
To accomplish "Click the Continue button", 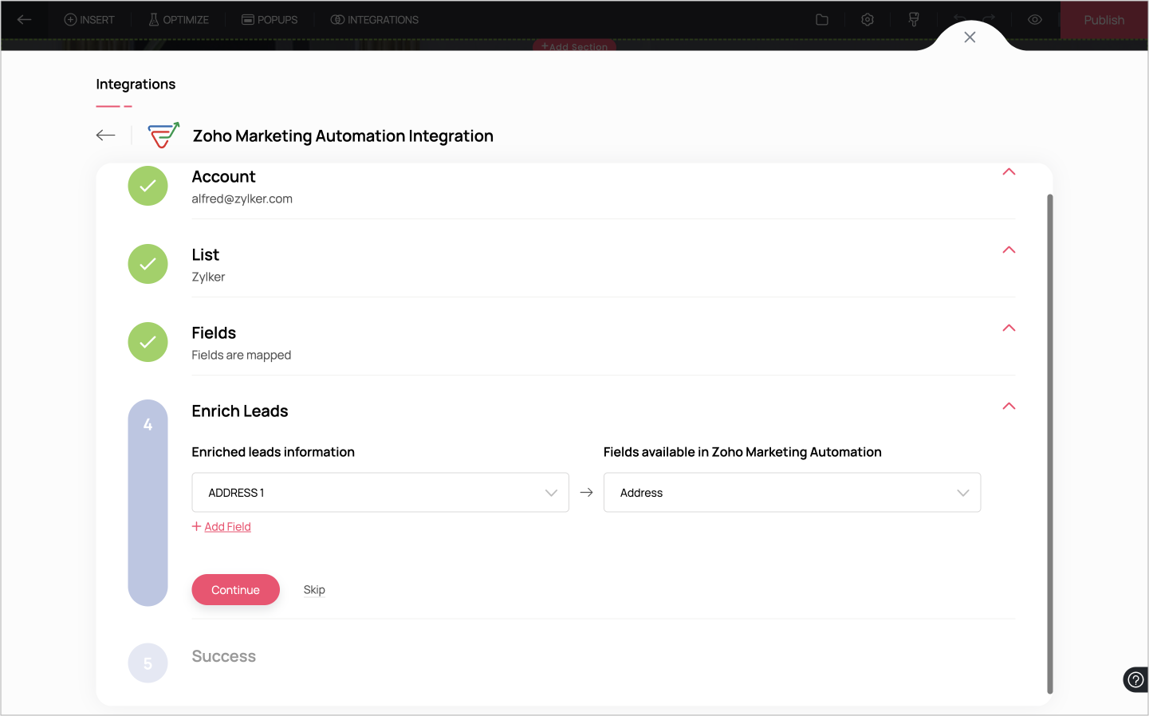I will pyautogui.click(x=235, y=590).
